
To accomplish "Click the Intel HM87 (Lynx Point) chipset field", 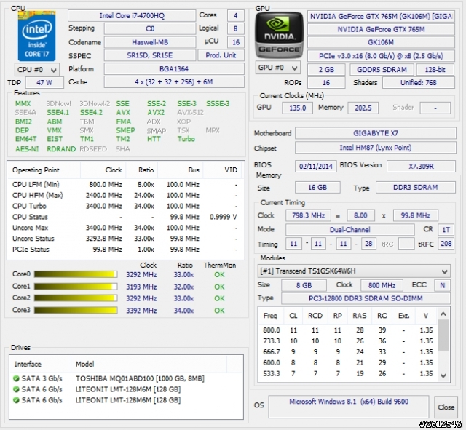I will tap(376, 148).
